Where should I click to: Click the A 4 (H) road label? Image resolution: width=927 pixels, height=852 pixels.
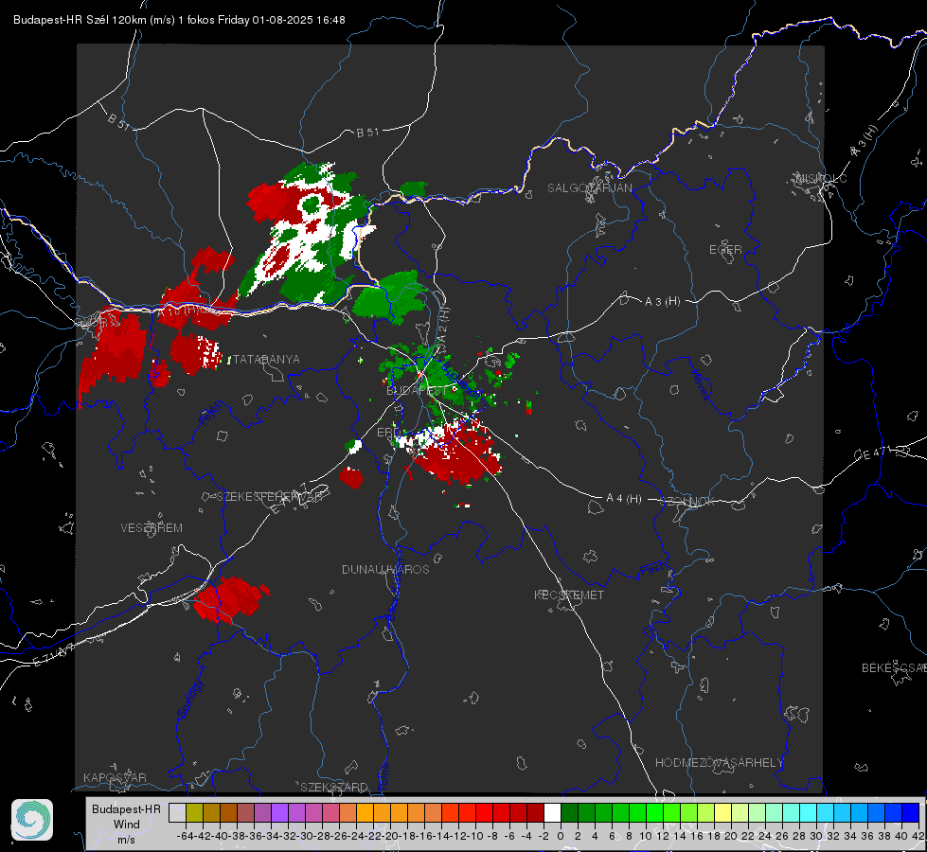(624, 499)
